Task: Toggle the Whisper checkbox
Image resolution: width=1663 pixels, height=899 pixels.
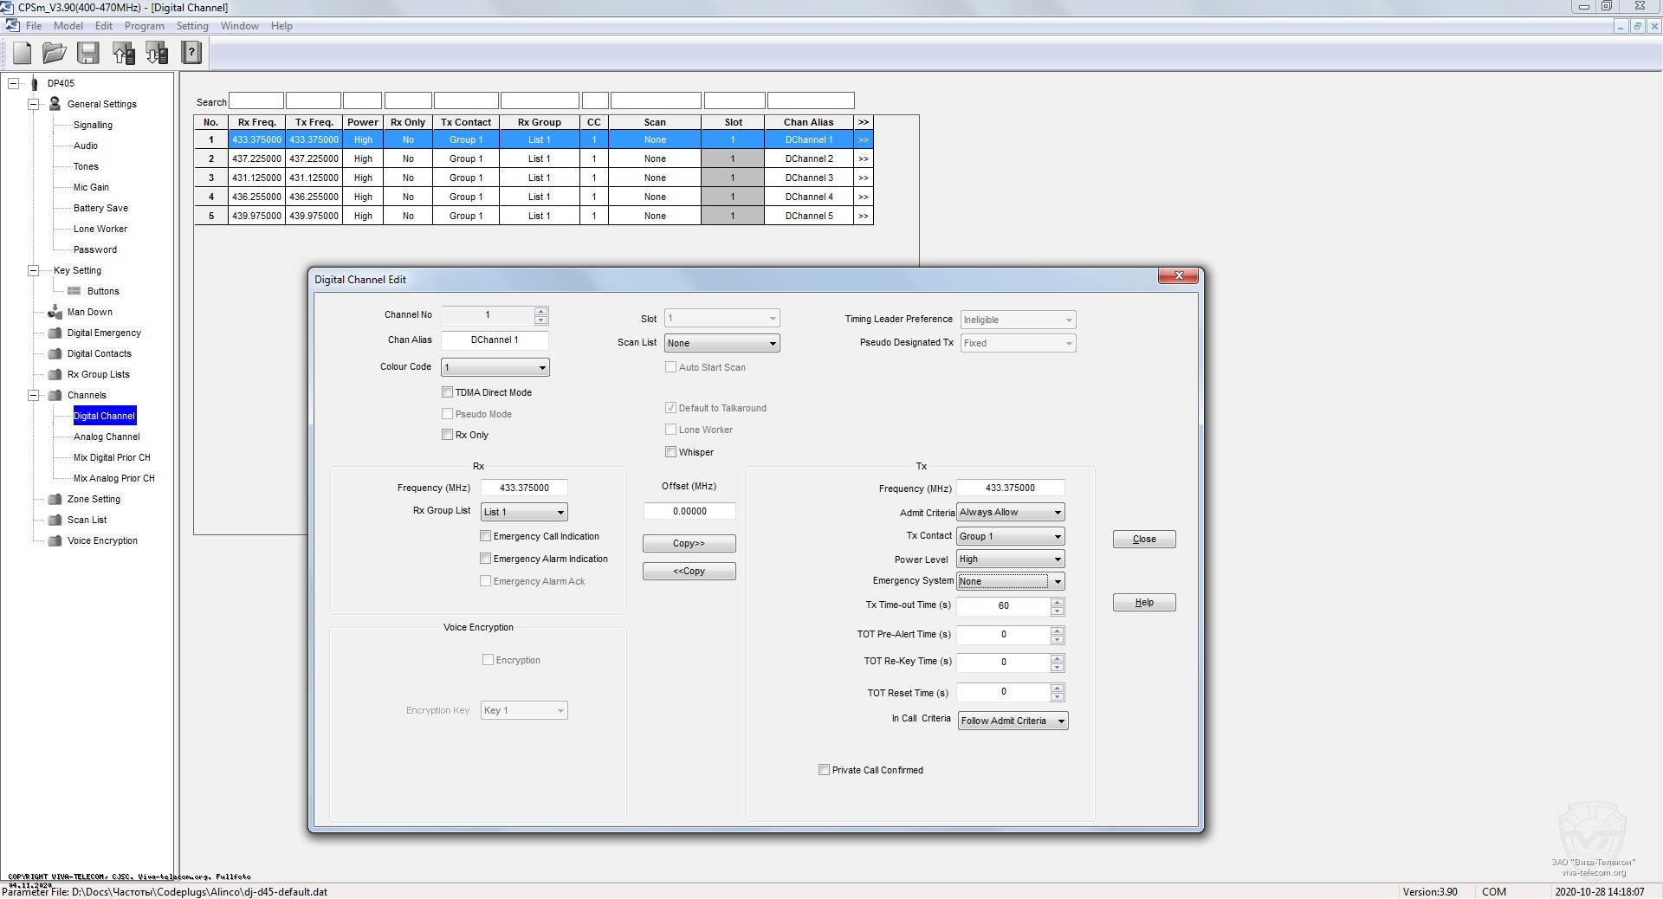Action: coord(670,452)
